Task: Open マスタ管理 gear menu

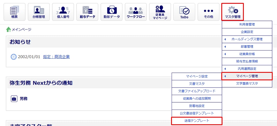Action: pos(233,12)
